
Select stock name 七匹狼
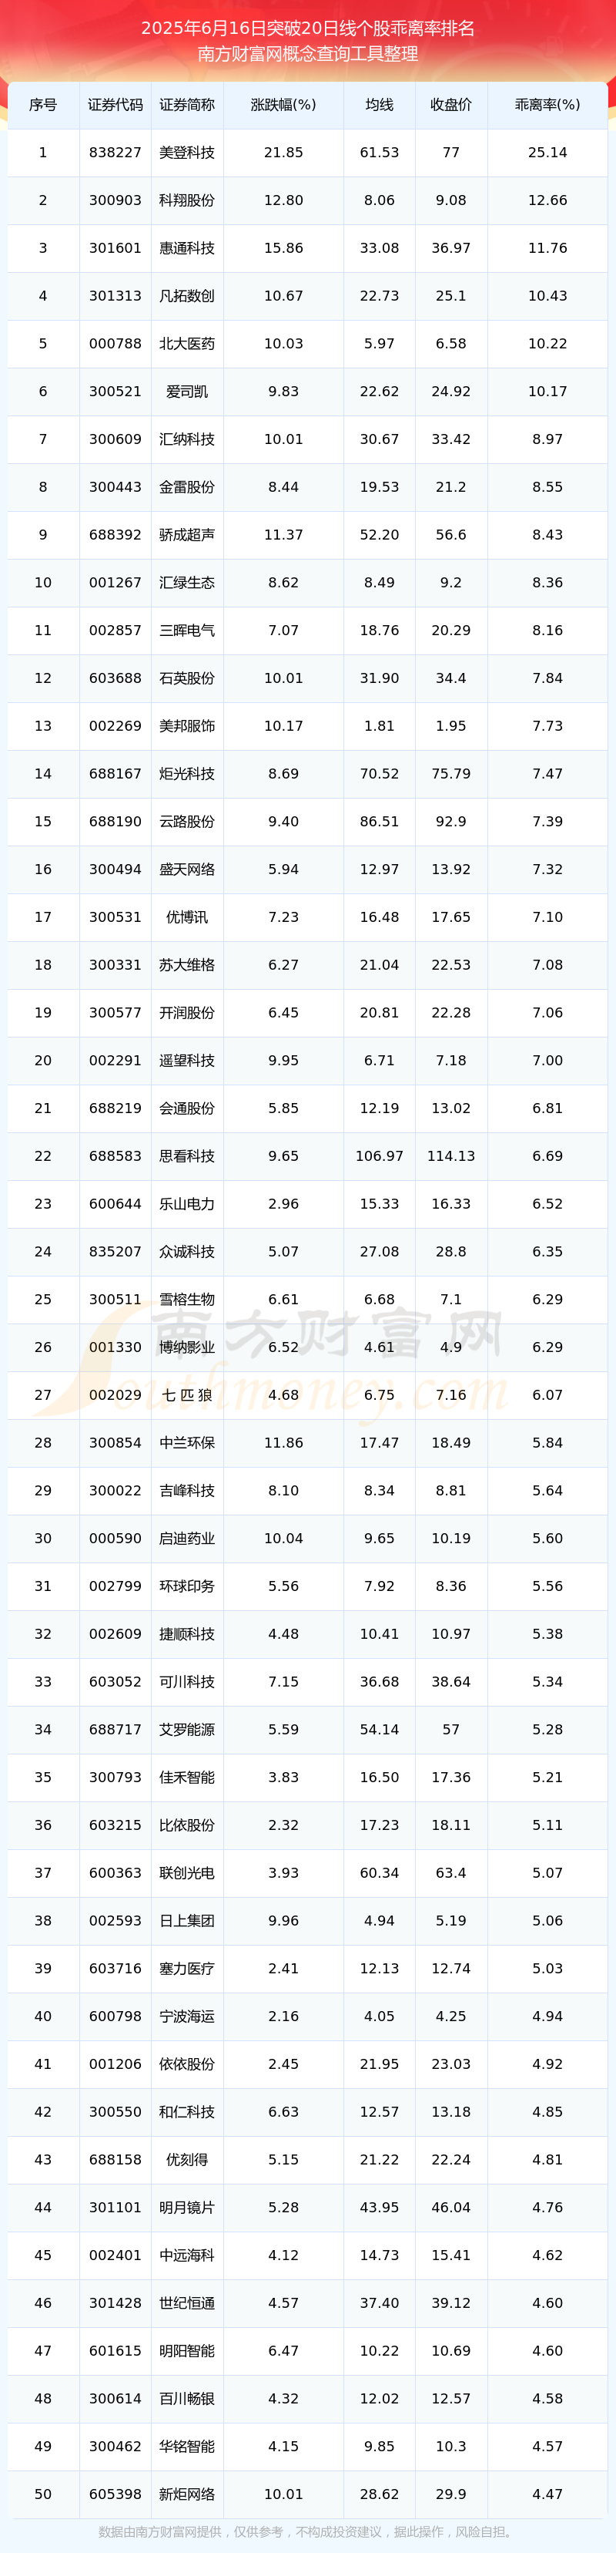pos(187,1395)
